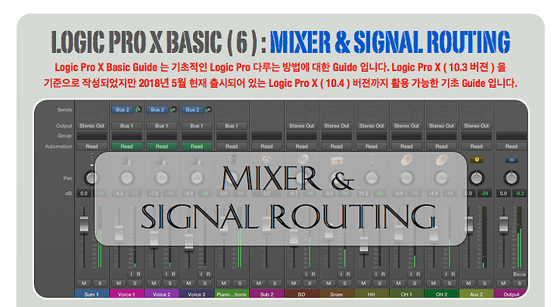
Task: Click the Aux 2 peak level -24
Action: (x=485, y=193)
